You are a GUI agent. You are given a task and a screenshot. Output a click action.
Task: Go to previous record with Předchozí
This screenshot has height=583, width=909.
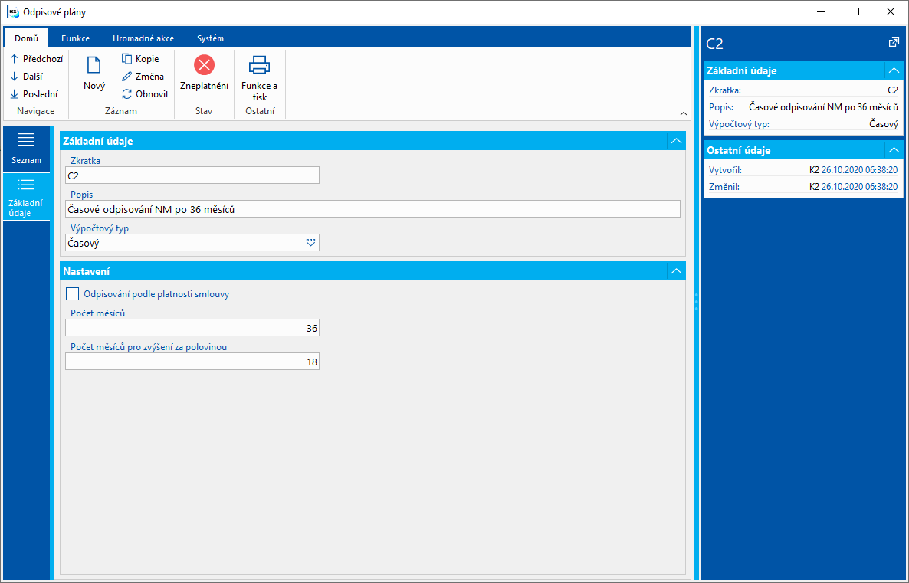(37, 58)
